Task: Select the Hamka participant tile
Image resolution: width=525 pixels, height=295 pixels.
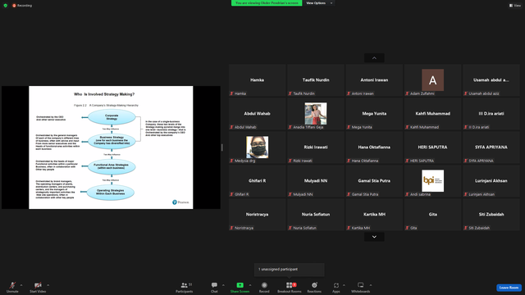Action: [257, 80]
